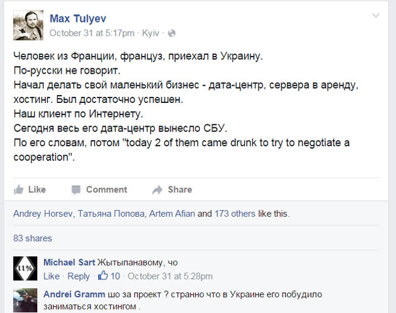Open Max Tulyev's profile picture
Viewport: 396px width, 313px height.
[x=28, y=25]
